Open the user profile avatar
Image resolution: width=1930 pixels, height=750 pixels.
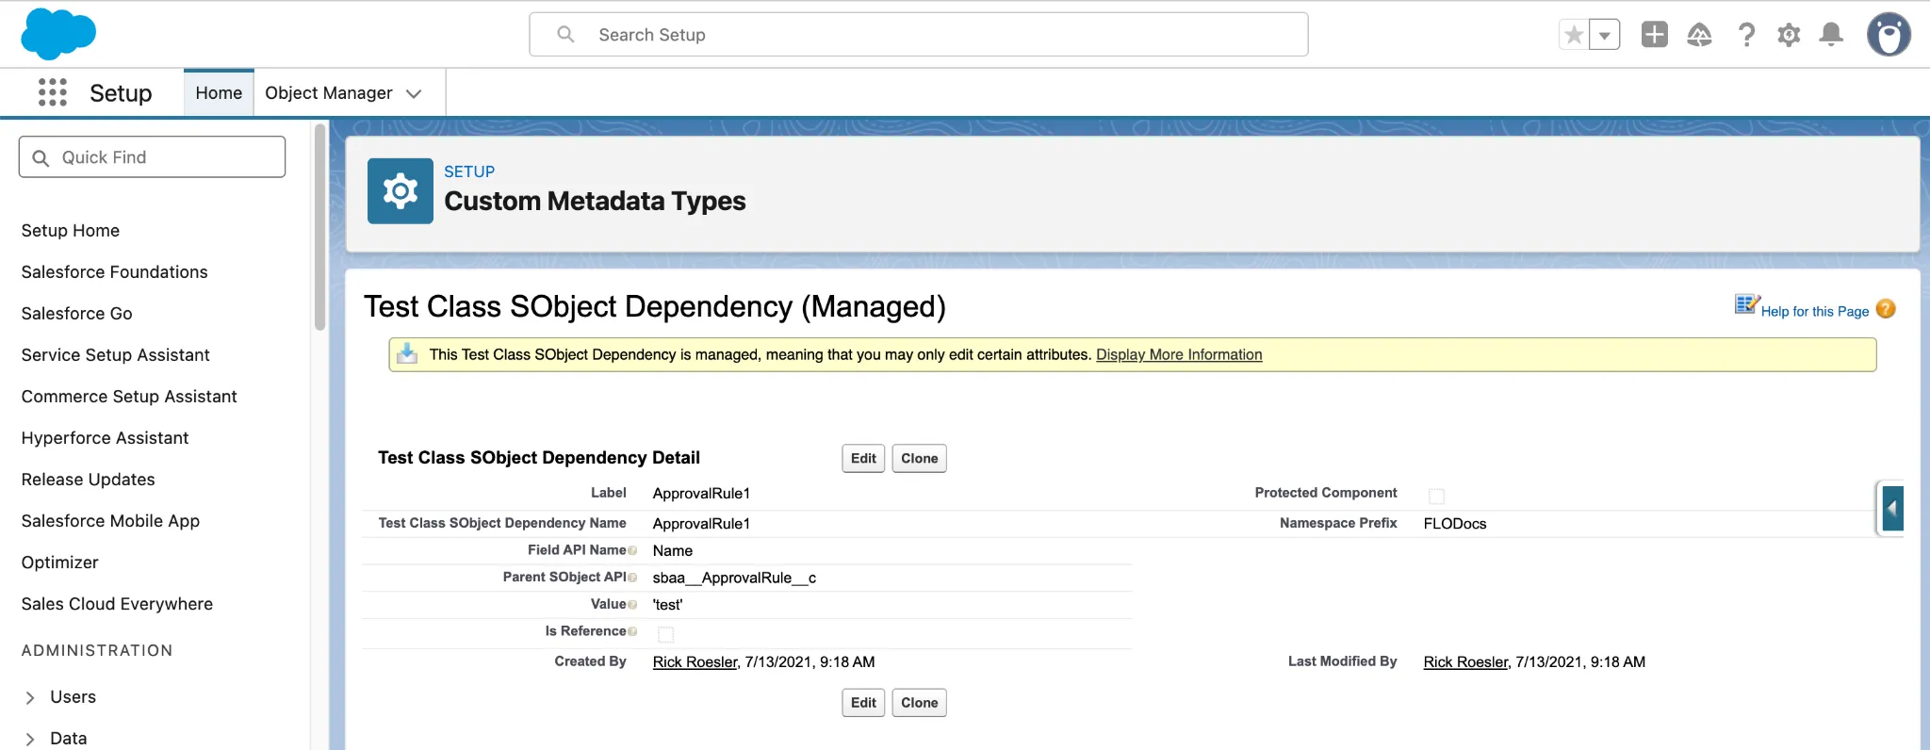1889,35
